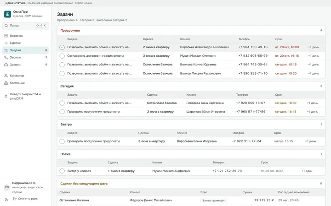
Task: Click the Сделки sidebar icon
Action: click(x=6, y=43)
